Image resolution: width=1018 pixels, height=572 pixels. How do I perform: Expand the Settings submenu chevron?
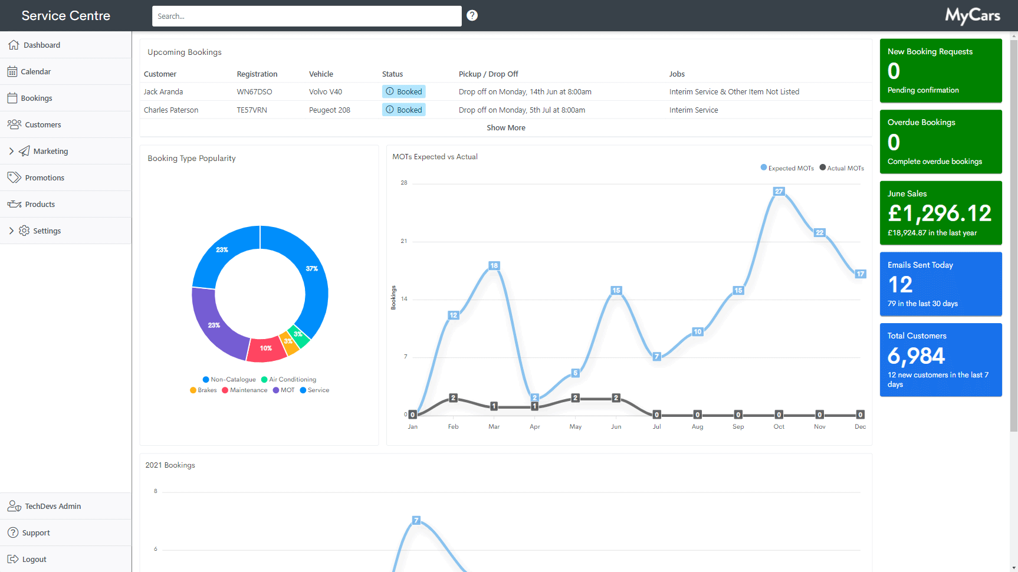11,231
